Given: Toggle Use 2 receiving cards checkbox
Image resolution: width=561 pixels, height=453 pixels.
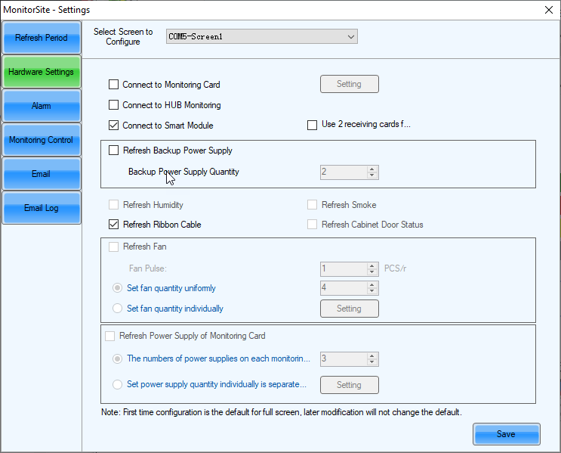Looking at the screenshot, I should (312, 125).
